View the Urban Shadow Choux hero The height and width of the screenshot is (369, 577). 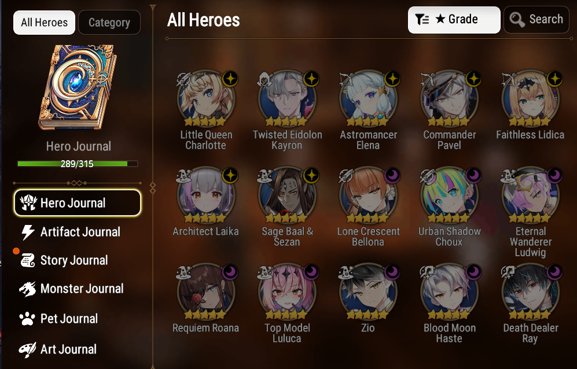pyautogui.click(x=449, y=195)
